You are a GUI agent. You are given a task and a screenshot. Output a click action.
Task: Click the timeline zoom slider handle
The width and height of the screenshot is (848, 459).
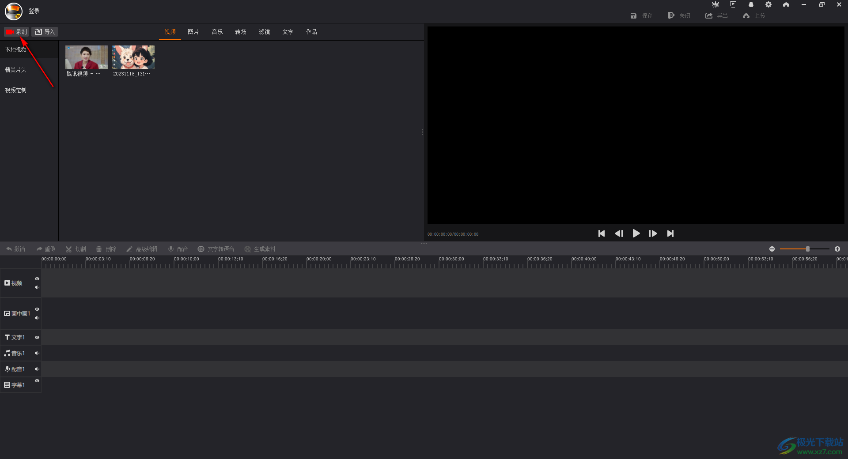pyautogui.click(x=808, y=249)
